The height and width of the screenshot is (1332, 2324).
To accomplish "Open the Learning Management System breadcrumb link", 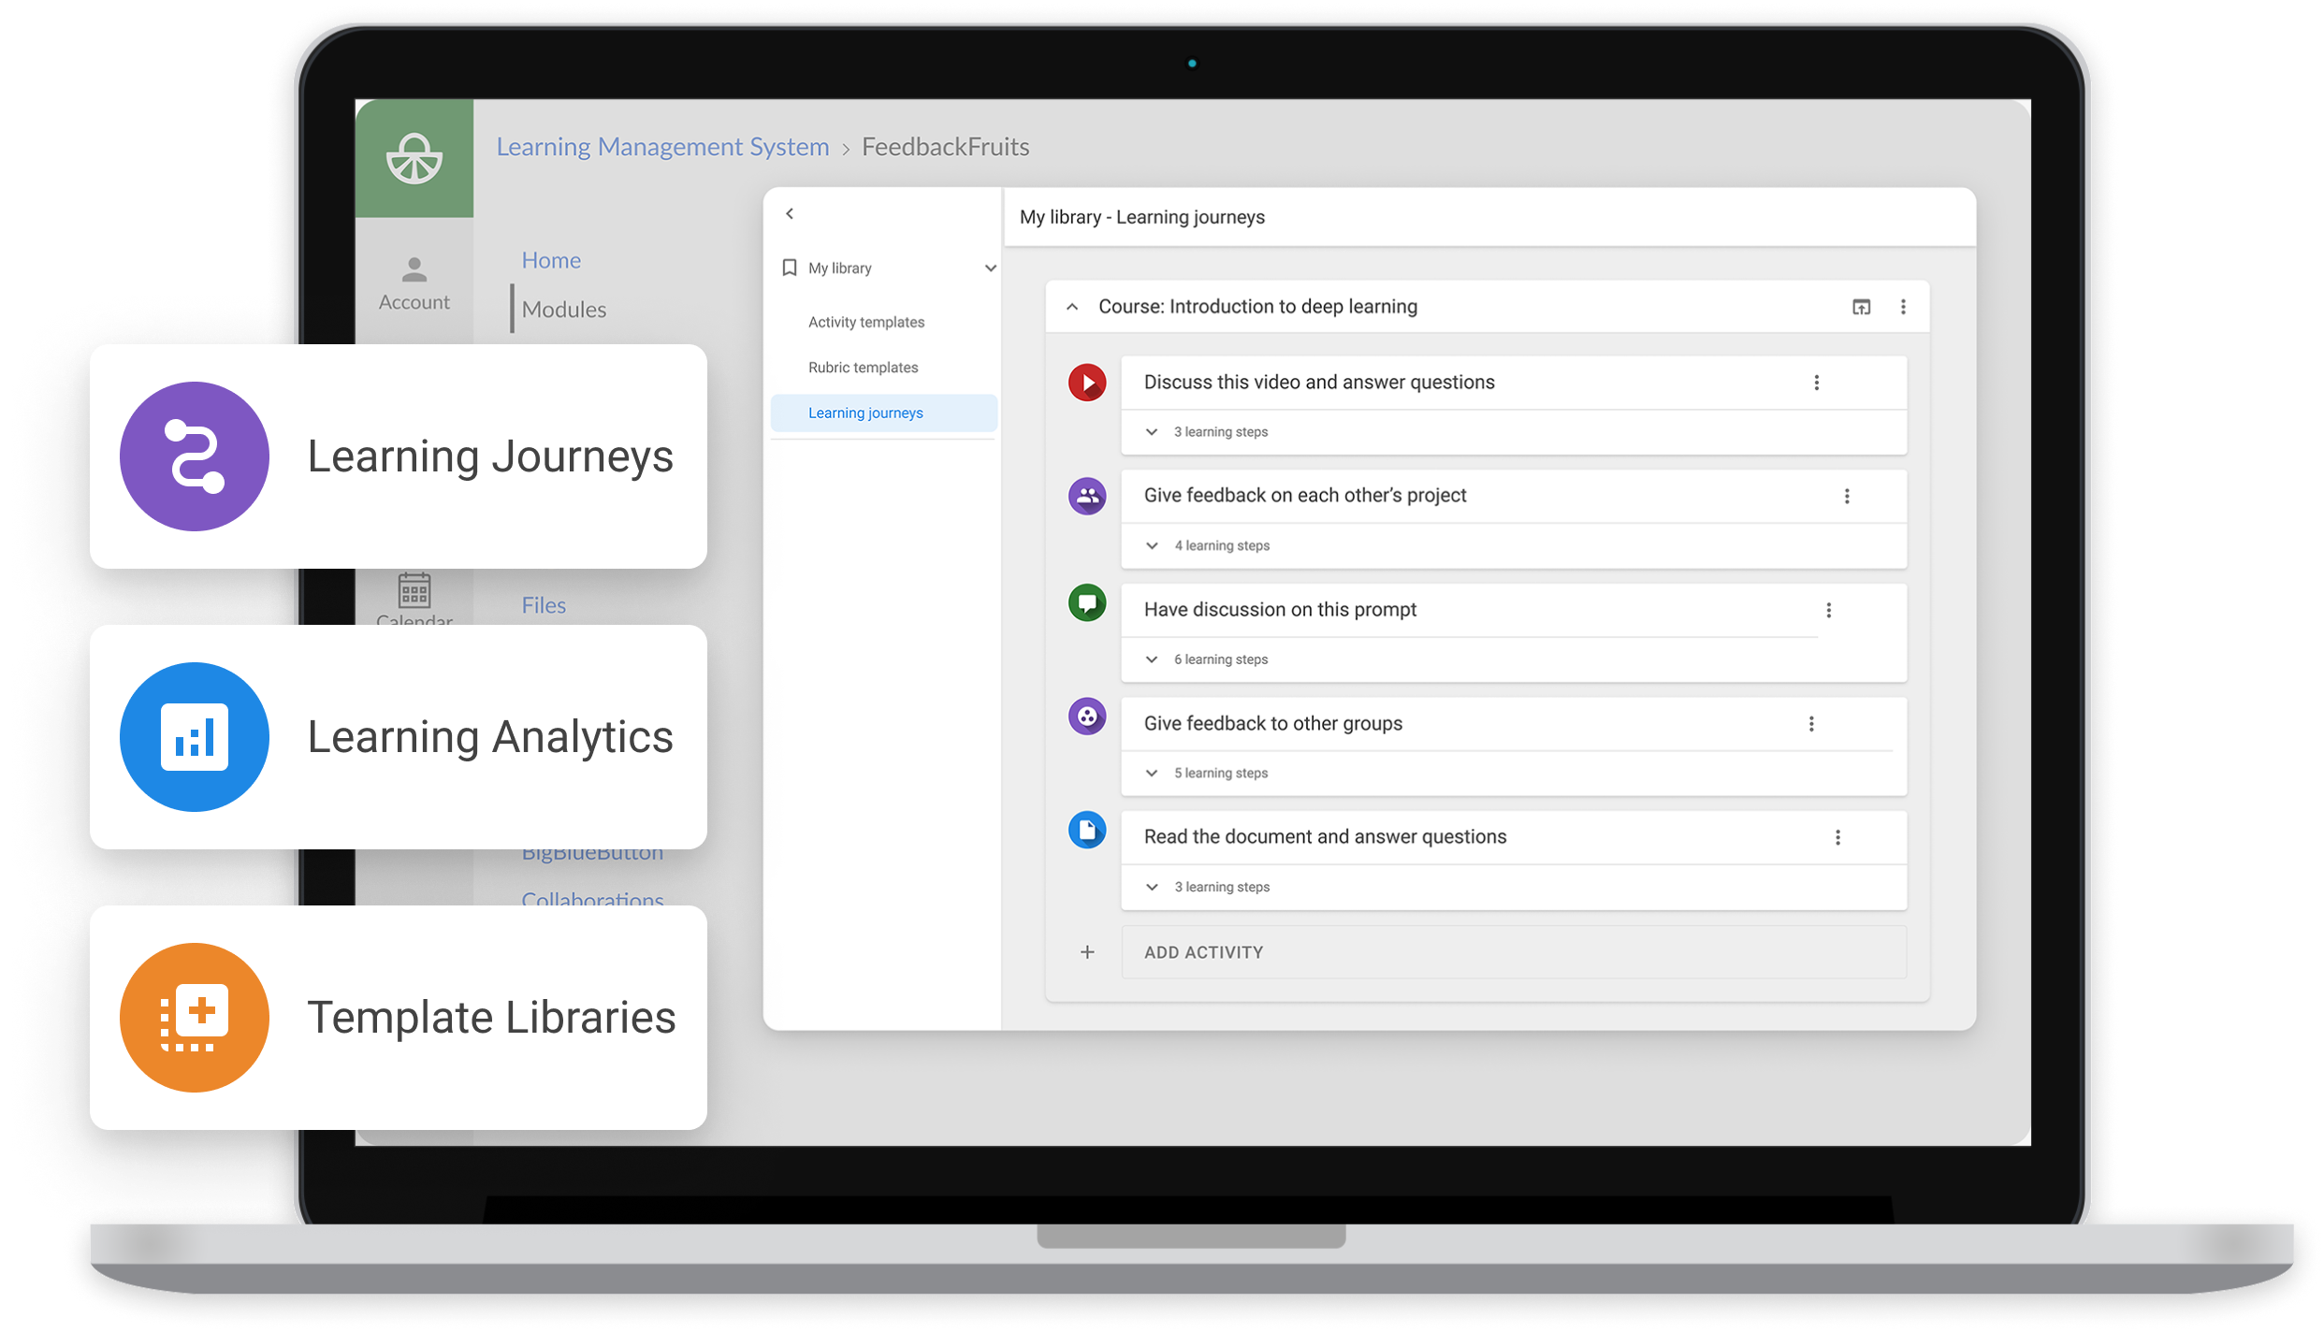I will [662, 147].
